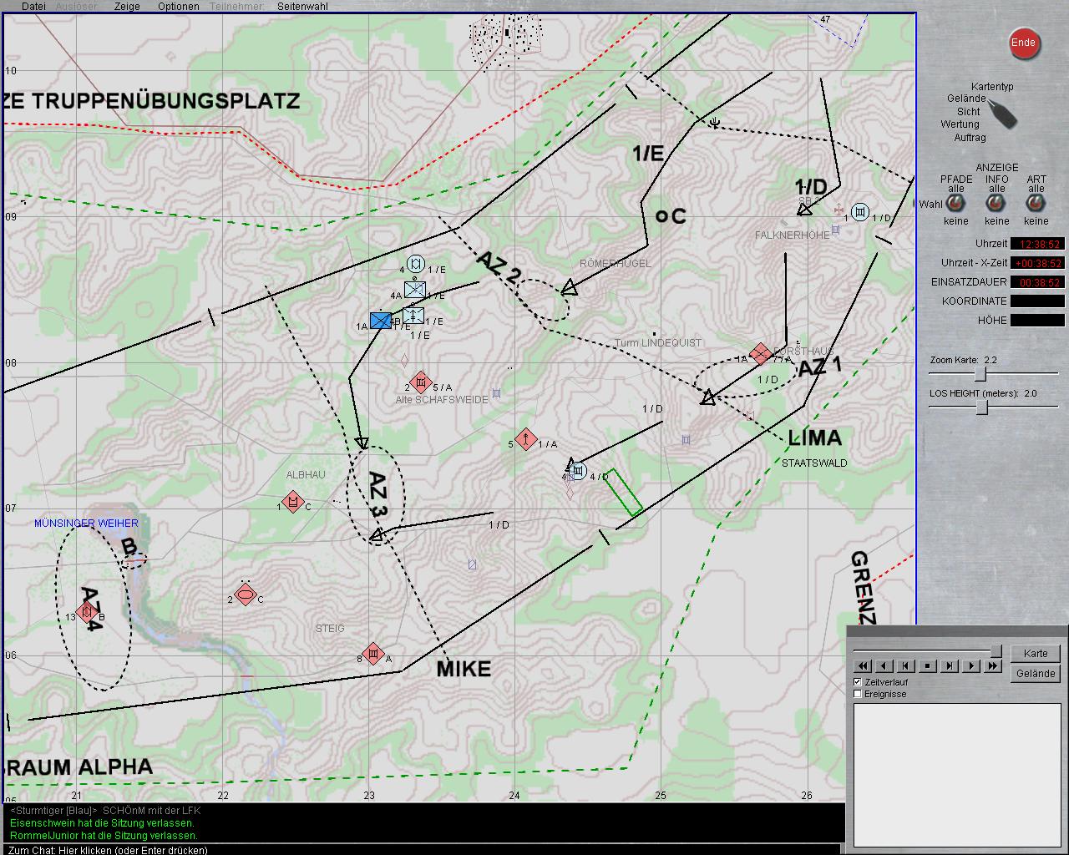Image resolution: width=1069 pixels, height=855 pixels.
Task: Open the Optionen menu
Action: (179, 6)
